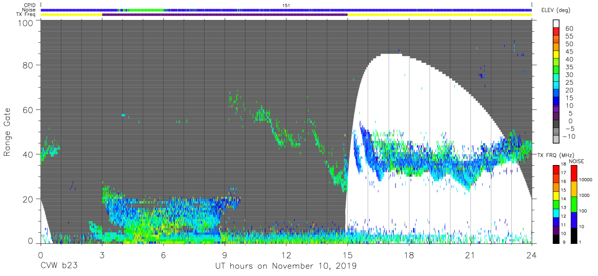Click the x-axis hour label '24'
This screenshot has width=598, height=276.
(x=532, y=255)
